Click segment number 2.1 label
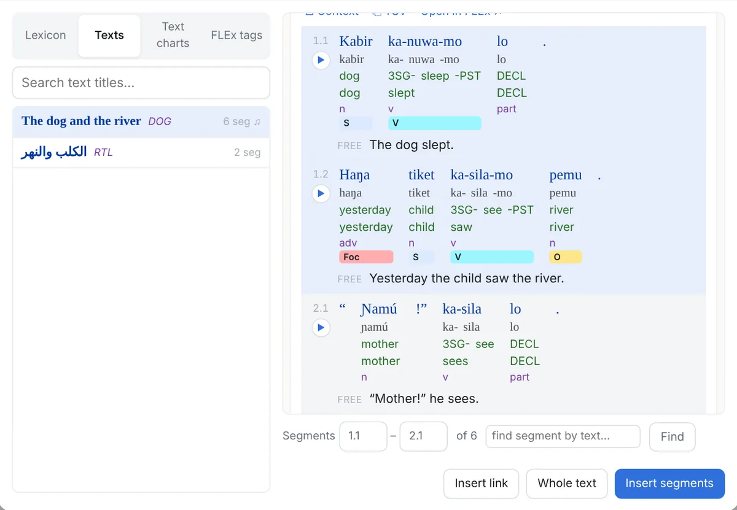 pos(321,308)
